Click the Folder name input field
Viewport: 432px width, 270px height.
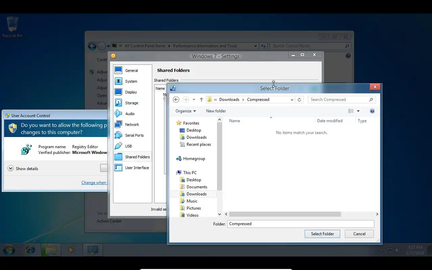point(300,224)
